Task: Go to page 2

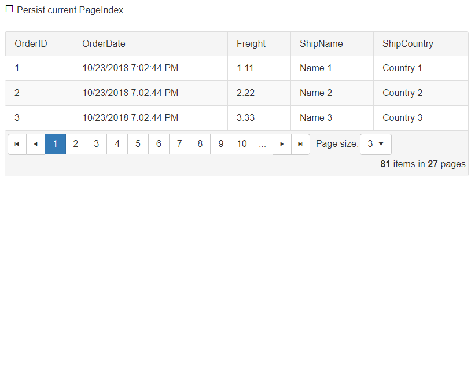Action: pyautogui.click(x=76, y=144)
